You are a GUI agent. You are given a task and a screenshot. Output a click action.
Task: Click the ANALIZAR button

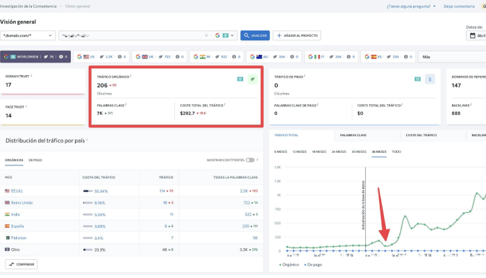tap(255, 35)
